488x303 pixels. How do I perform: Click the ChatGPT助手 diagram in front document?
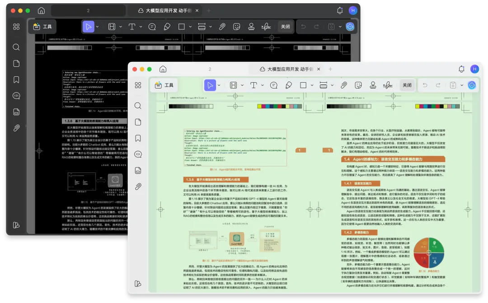click(236, 239)
